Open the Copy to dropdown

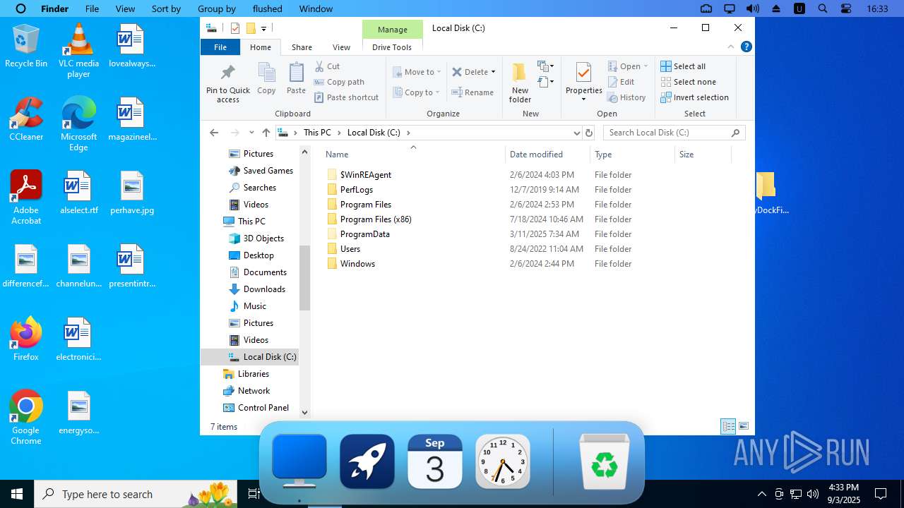(x=417, y=92)
